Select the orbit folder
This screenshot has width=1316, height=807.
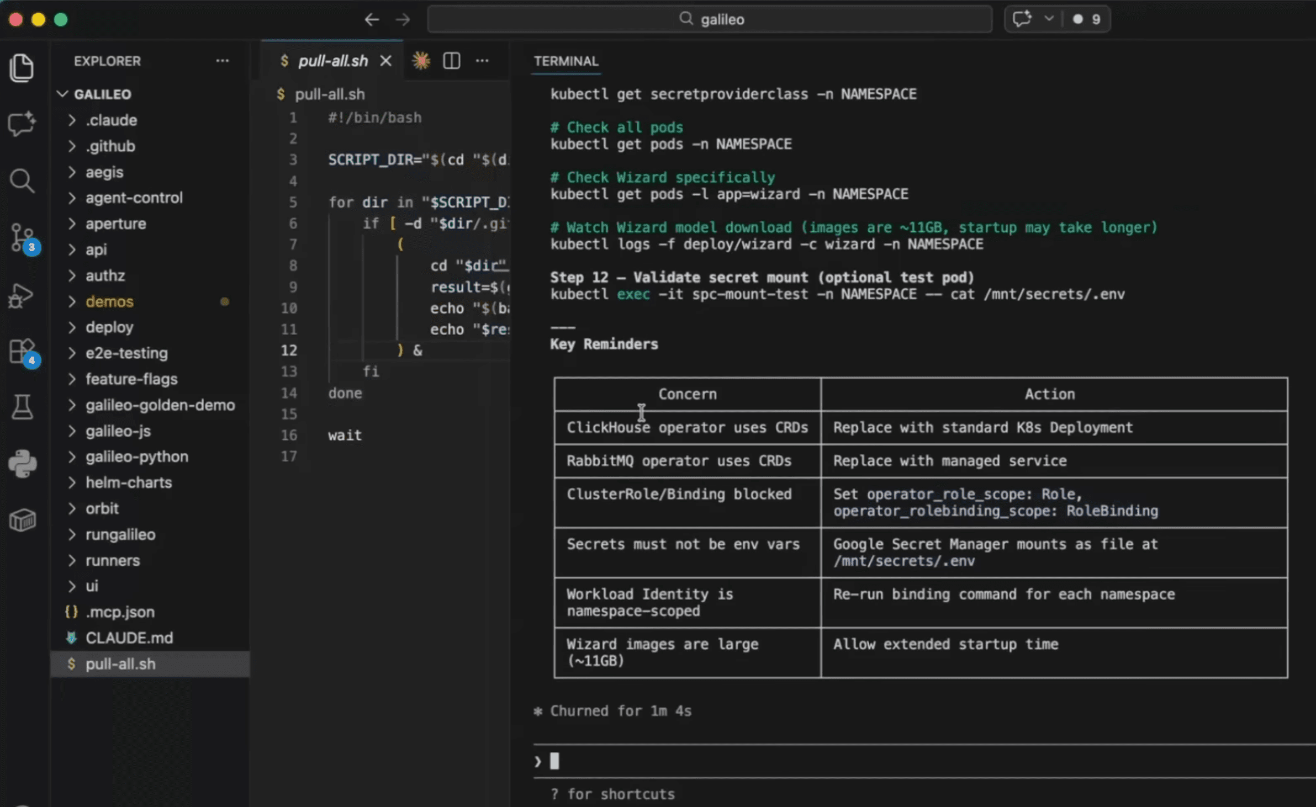[150, 508]
